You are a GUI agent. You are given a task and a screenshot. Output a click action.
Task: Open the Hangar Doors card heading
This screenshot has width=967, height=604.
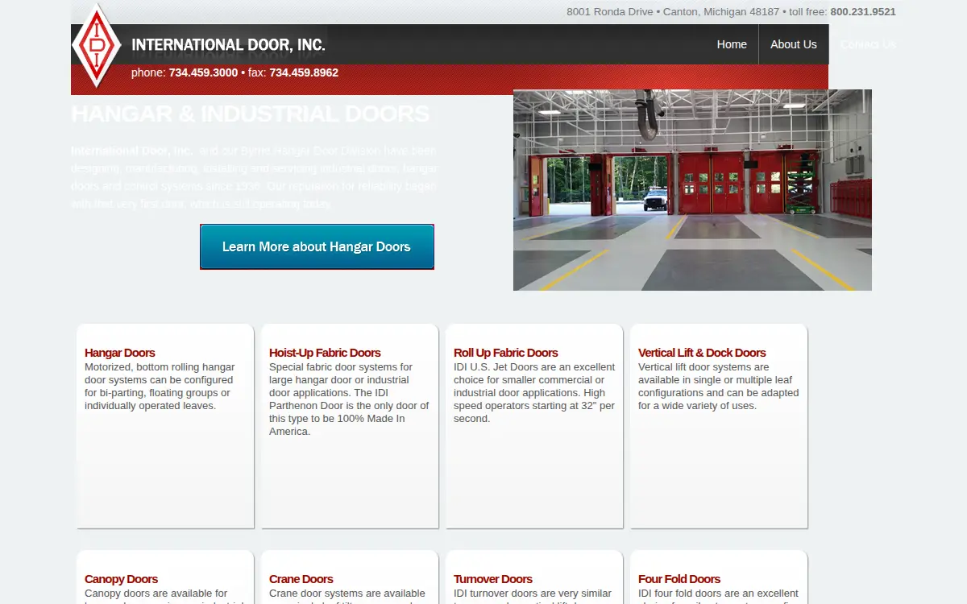click(x=119, y=353)
